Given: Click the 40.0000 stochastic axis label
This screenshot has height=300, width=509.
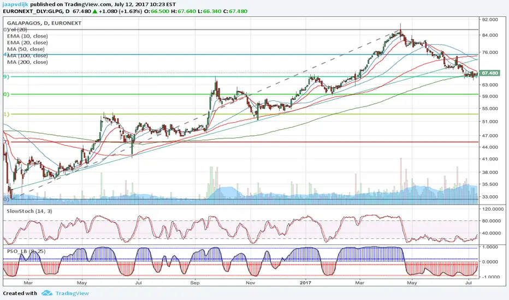Looking at the screenshot, I should (493, 233).
